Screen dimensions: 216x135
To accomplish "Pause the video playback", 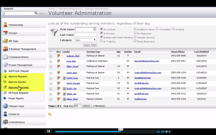I will click(x=49, y=131).
